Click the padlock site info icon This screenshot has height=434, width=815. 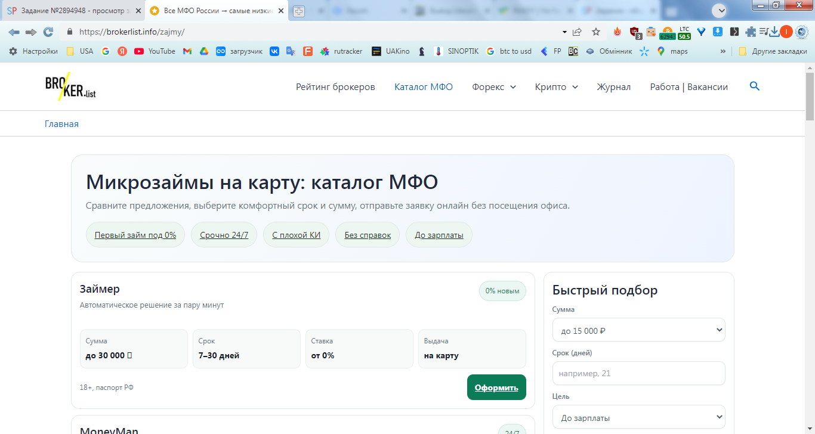(x=69, y=32)
